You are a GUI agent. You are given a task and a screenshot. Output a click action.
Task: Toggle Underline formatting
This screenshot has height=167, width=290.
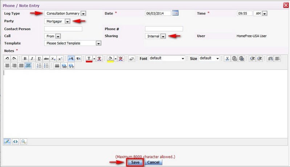(x=39, y=59)
